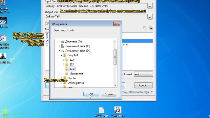The height and width of the screenshot is (118, 210).
Task: Open the MKVExtract shortcut icon on desktop
Action: (118, 110)
